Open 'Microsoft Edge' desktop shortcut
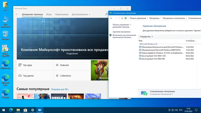 pos(5,80)
